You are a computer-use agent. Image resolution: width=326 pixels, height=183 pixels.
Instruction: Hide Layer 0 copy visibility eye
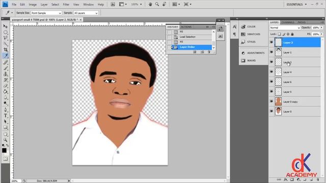(x=271, y=102)
